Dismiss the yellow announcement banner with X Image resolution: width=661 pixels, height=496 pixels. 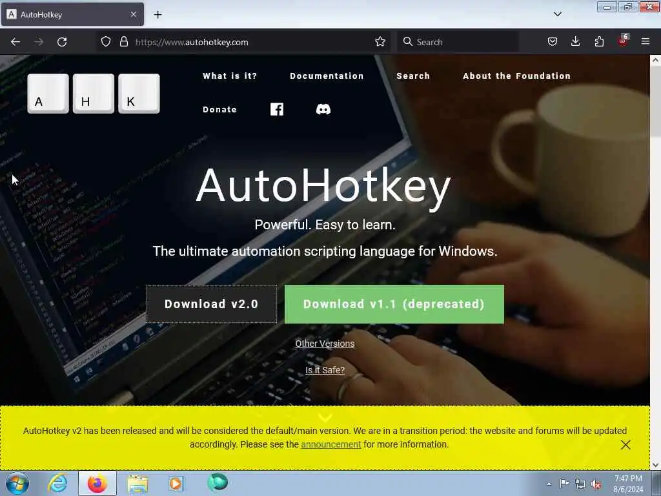pyautogui.click(x=625, y=444)
